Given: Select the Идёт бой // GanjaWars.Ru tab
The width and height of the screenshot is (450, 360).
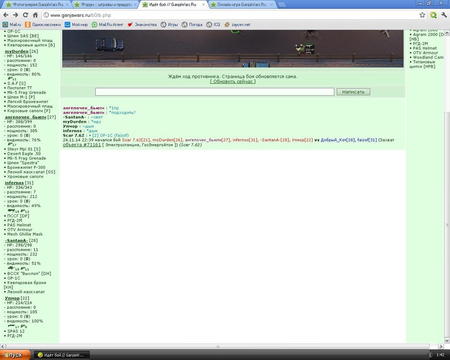Looking at the screenshot, I should click(172, 4).
